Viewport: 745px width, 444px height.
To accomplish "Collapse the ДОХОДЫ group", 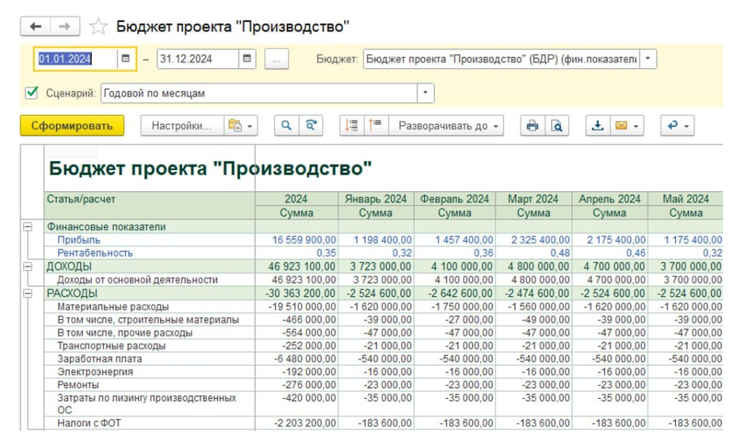I will tap(28, 267).
